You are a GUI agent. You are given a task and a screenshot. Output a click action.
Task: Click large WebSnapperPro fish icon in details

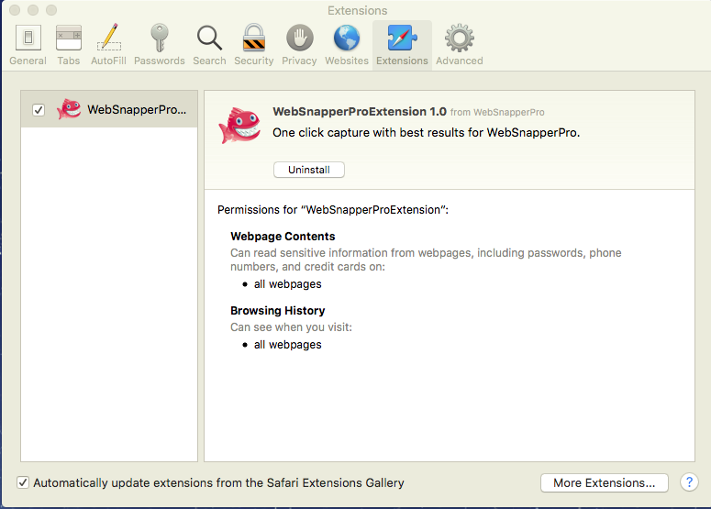coord(239,125)
